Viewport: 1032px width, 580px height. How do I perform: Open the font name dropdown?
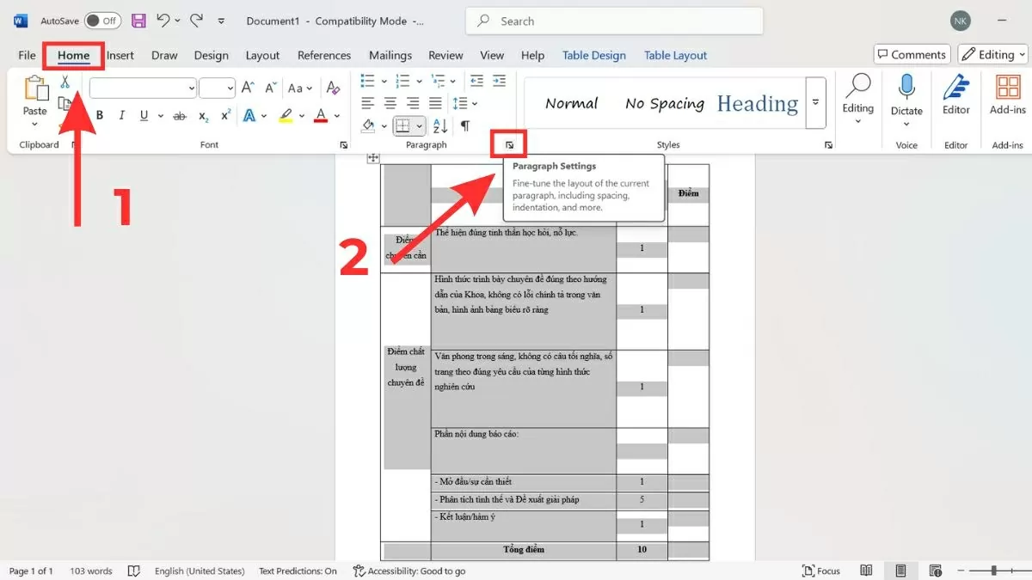click(191, 89)
